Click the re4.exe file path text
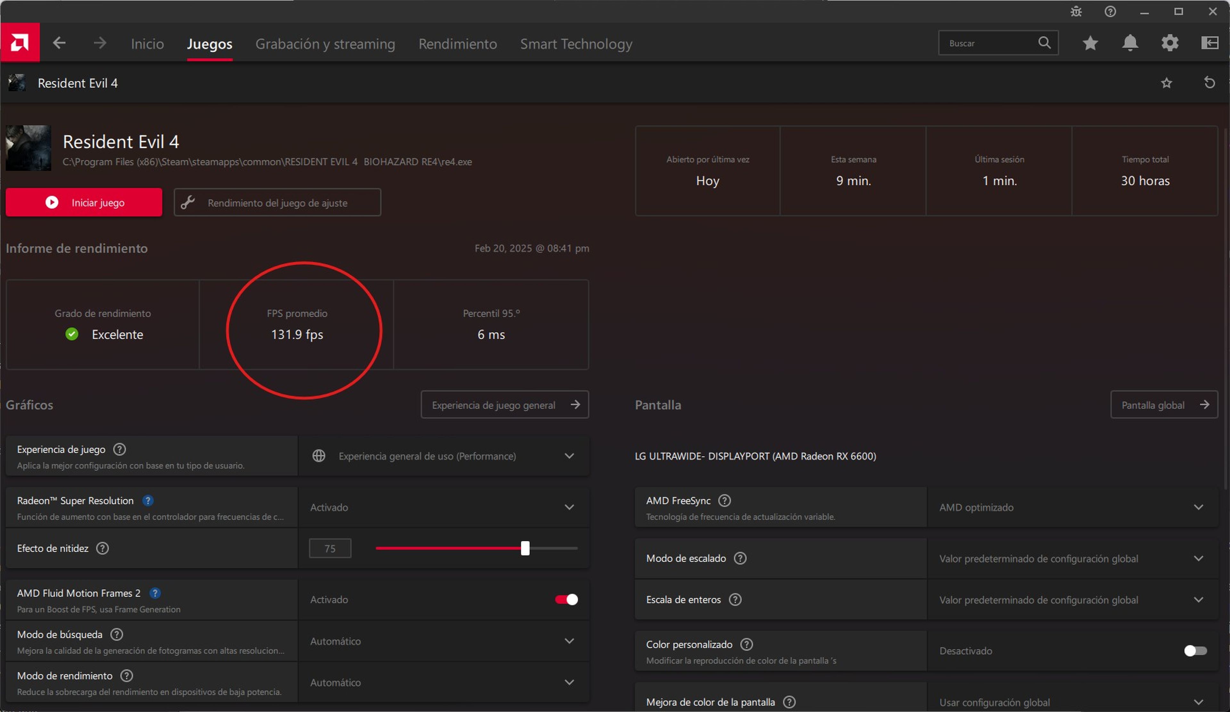1230x712 pixels. click(267, 161)
